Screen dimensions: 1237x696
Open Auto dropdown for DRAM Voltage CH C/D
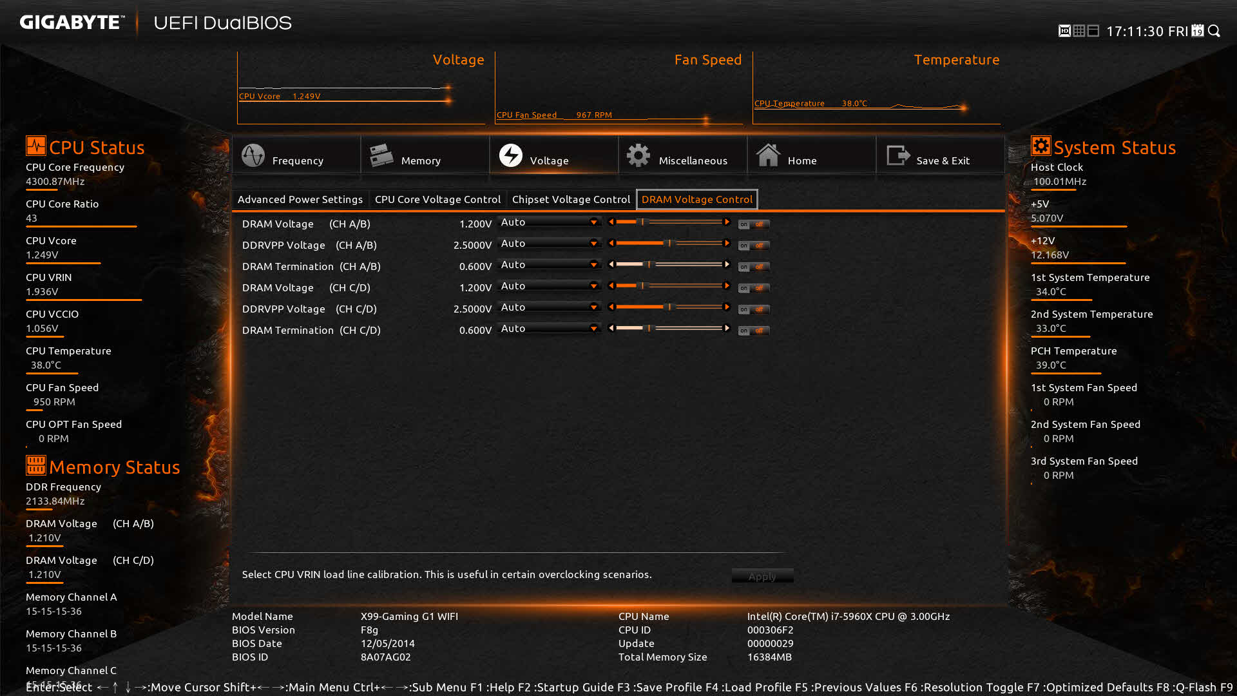549,286
